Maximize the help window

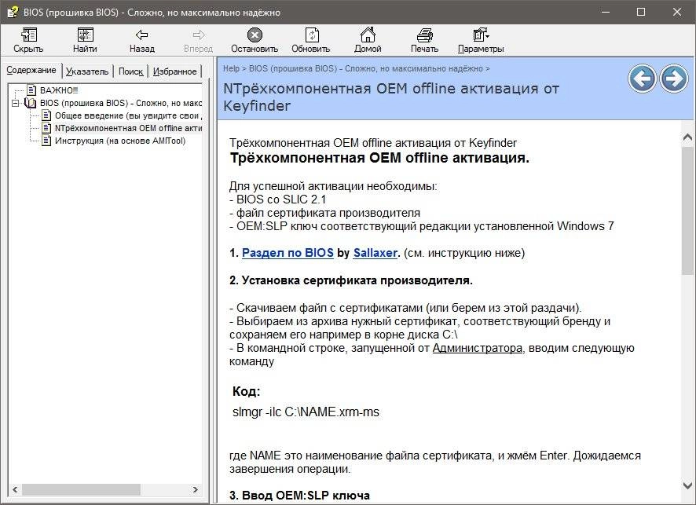point(641,12)
